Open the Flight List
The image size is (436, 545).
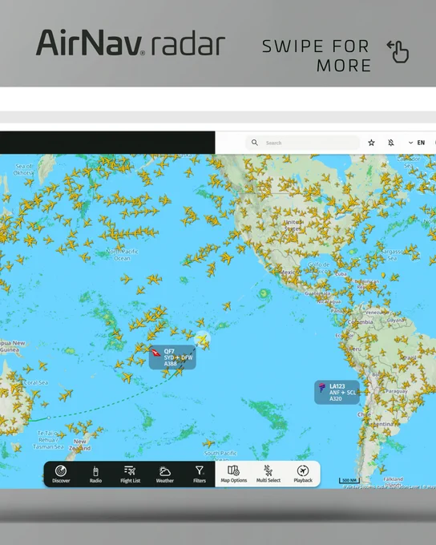pyautogui.click(x=130, y=474)
